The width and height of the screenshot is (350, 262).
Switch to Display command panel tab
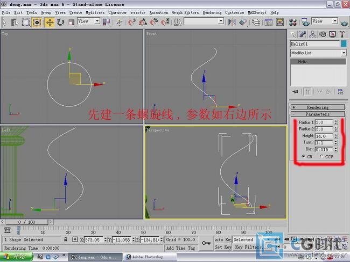pyautogui.click(x=332, y=34)
